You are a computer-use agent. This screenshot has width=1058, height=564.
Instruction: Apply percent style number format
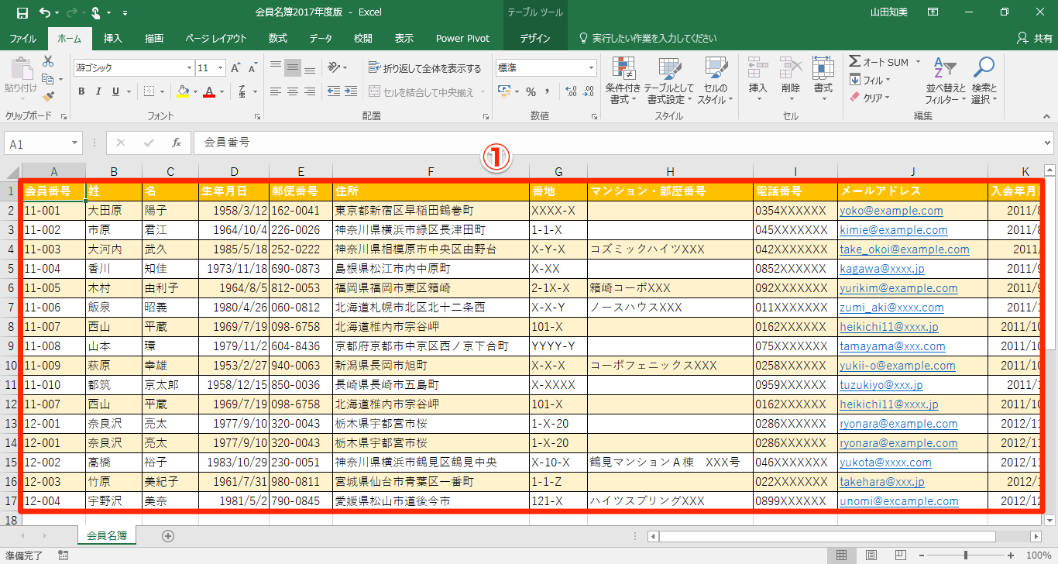pos(531,91)
